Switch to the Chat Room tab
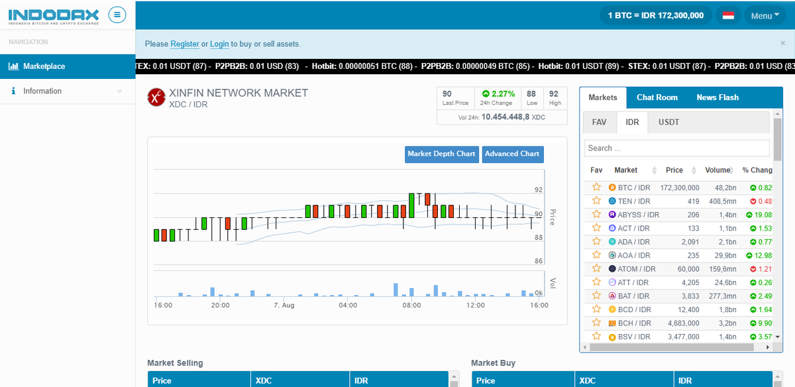This screenshot has height=387, width=795. click(657, 97)
